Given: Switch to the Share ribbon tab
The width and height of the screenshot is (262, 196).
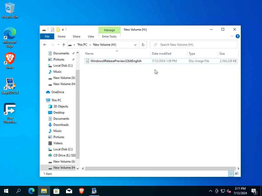Looking at the screenshot, I should 77,36.
